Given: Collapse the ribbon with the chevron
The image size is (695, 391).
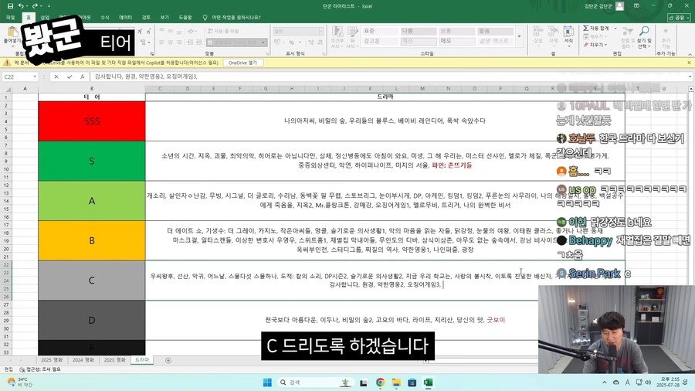Looking at the screenshot, I should (690, 53).
